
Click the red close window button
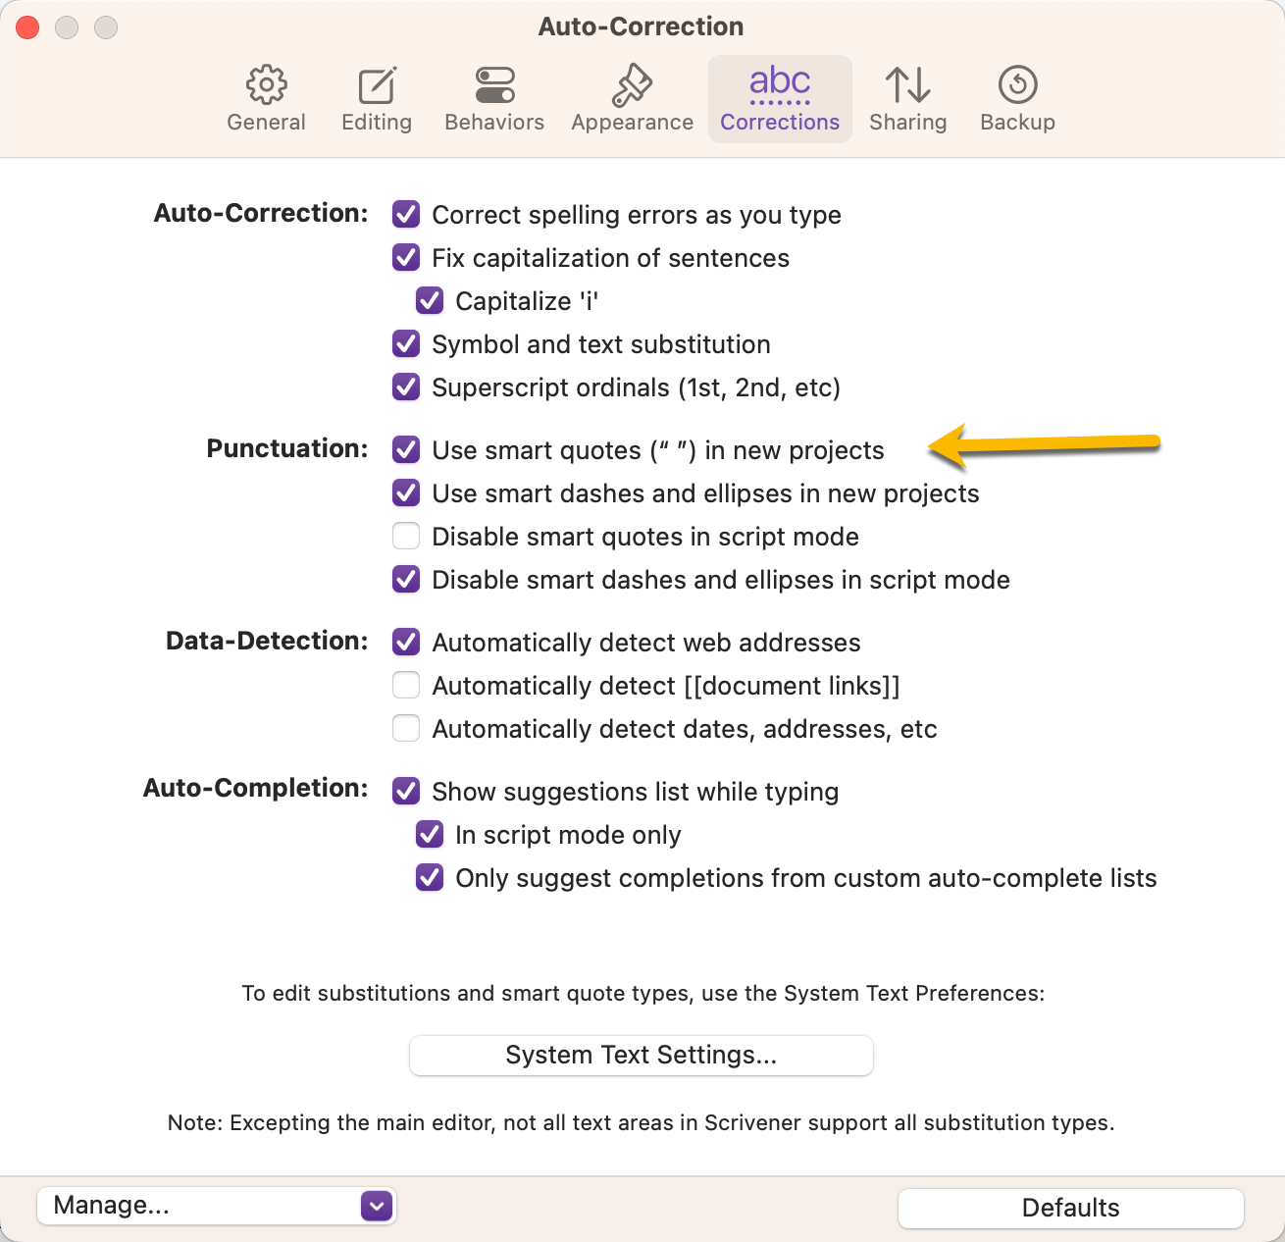[28, 27]
